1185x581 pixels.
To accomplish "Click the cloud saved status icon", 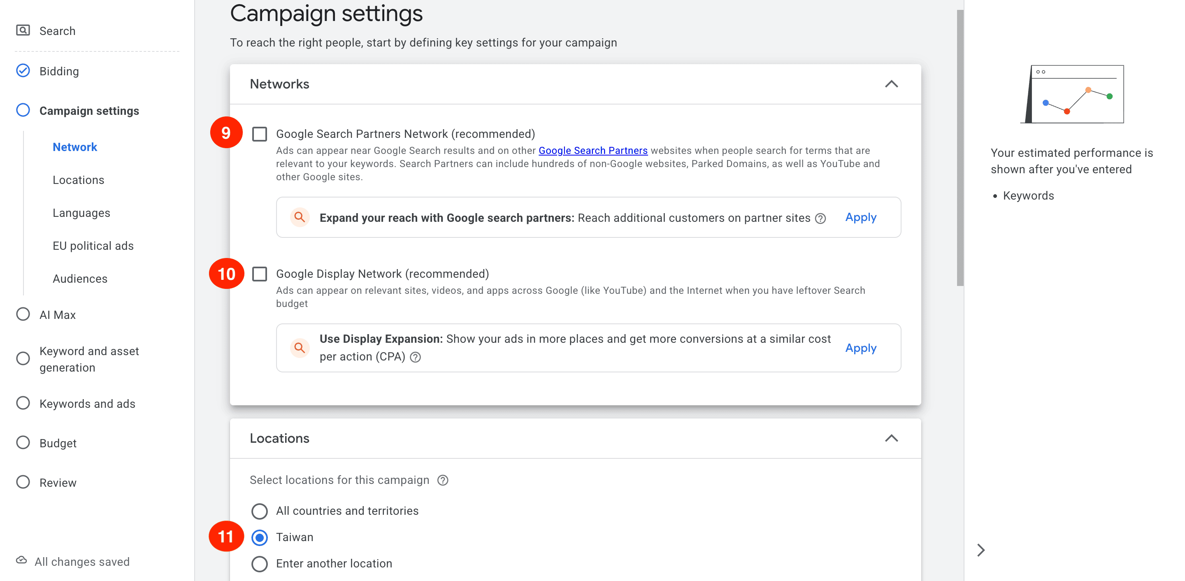I will (x=22, y=560).
